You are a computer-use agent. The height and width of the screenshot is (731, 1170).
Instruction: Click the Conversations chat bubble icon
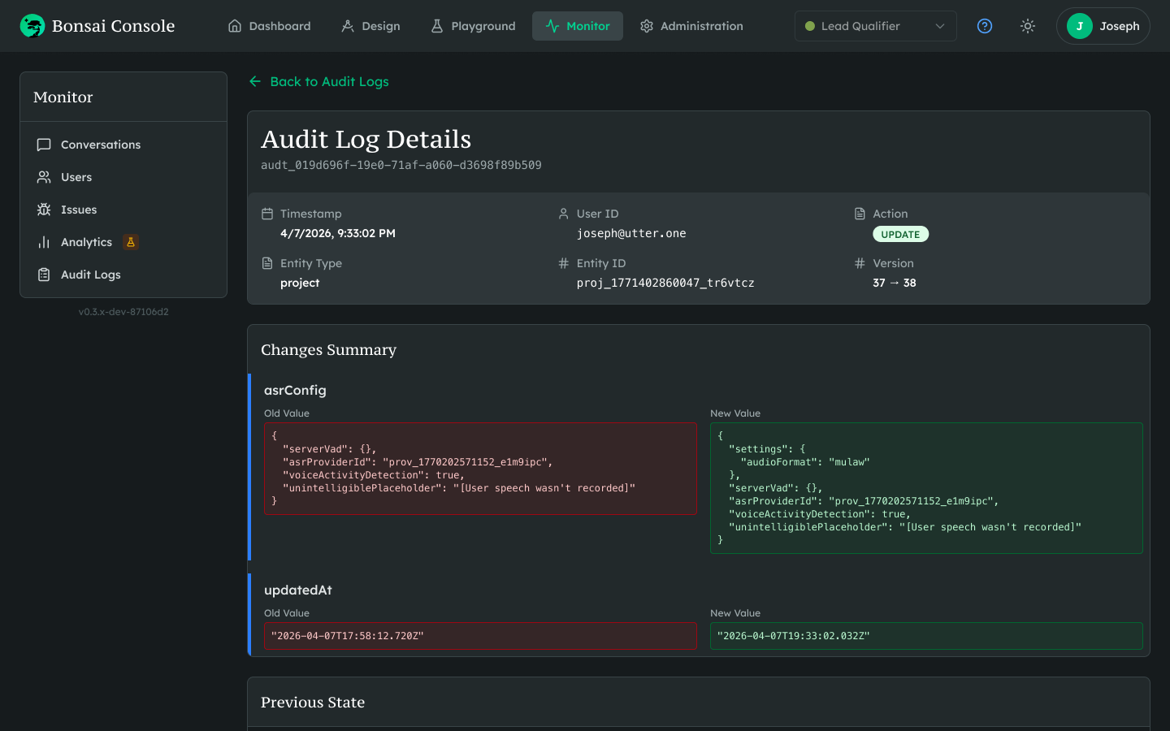pos(44,145)
